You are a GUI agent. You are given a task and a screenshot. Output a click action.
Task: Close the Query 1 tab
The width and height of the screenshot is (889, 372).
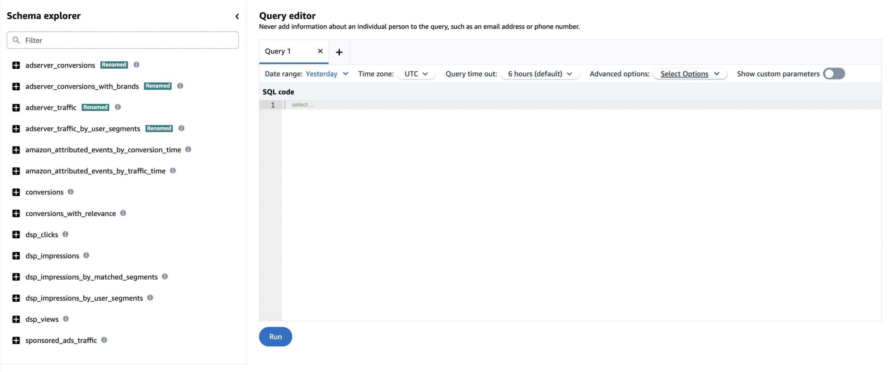320,51
